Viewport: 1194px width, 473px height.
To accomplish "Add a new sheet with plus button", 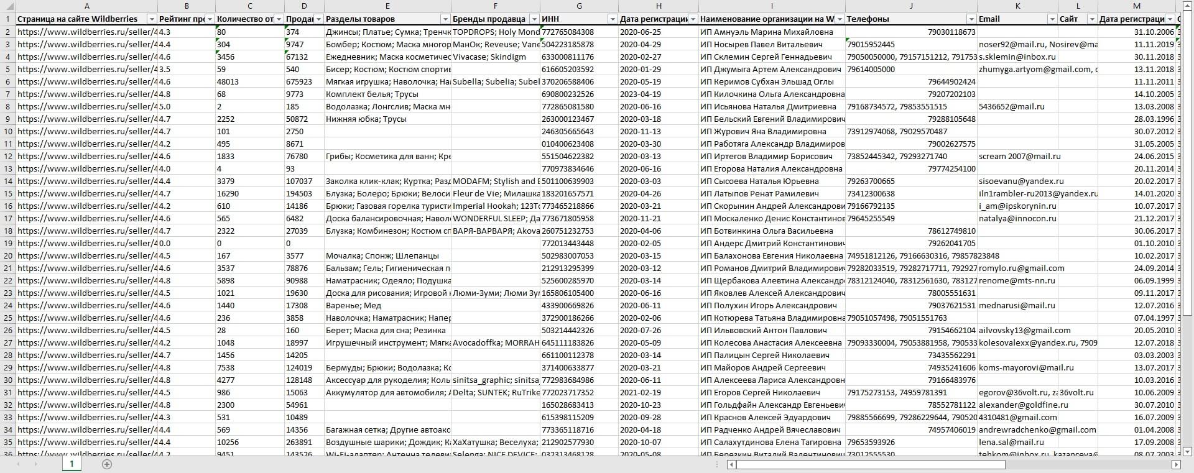I will tap(106, 464).
